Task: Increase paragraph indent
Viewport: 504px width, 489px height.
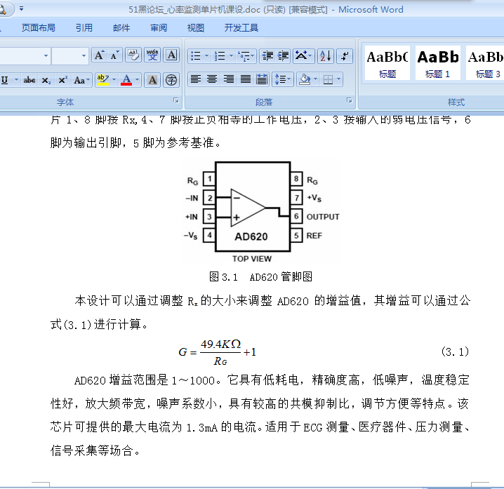Action: tap(283, 56)
